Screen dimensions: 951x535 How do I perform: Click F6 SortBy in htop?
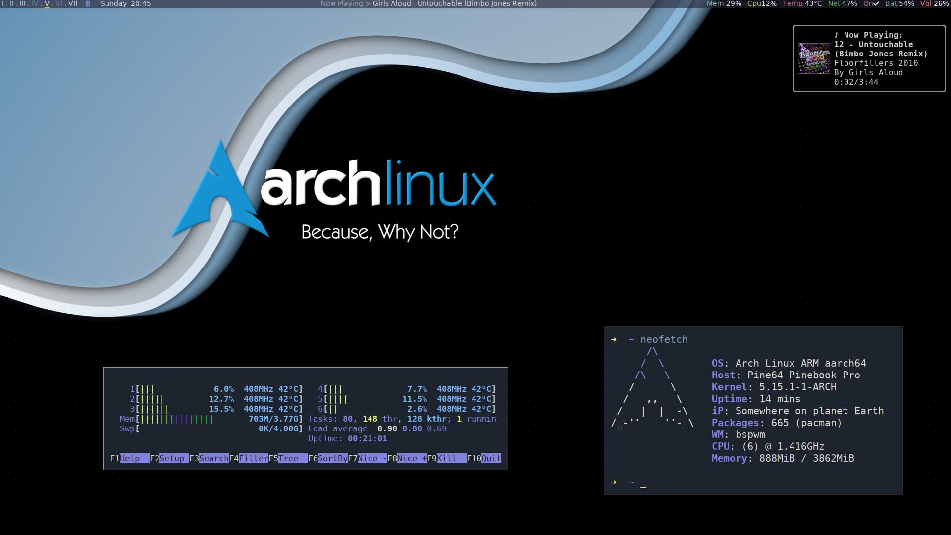pyautogui.click(x=327, y=458)
